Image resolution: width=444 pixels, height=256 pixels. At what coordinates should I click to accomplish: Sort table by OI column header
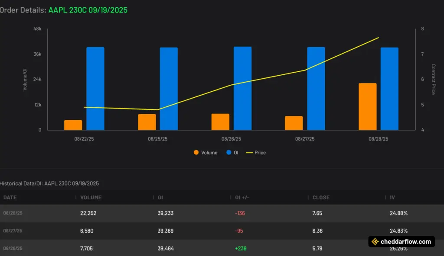point(160,198)
